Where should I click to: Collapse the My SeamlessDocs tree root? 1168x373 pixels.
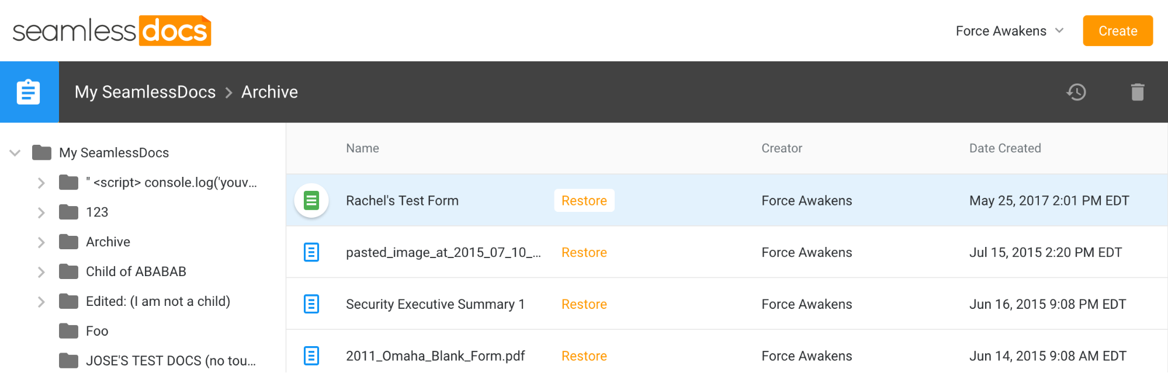point(15,153)
